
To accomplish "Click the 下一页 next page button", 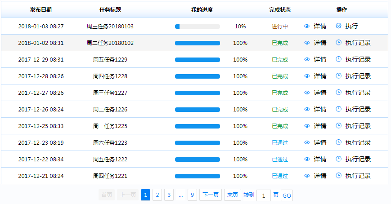I will tap(210, 195).
